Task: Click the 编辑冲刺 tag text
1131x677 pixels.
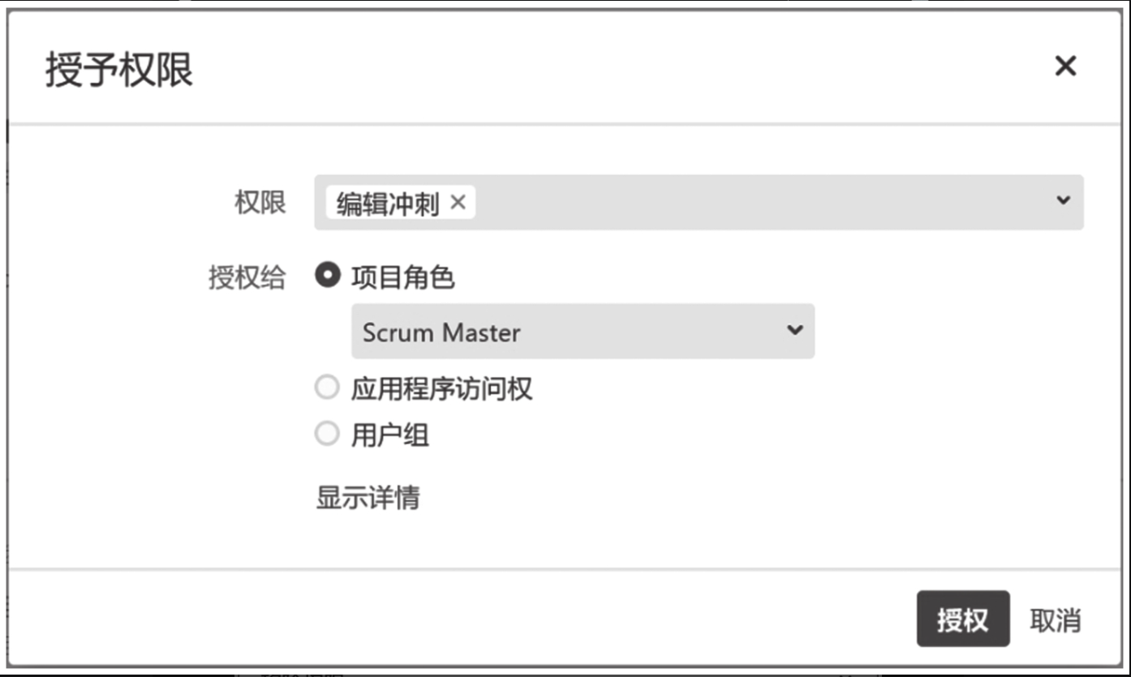Action: (x=388, y=204)
